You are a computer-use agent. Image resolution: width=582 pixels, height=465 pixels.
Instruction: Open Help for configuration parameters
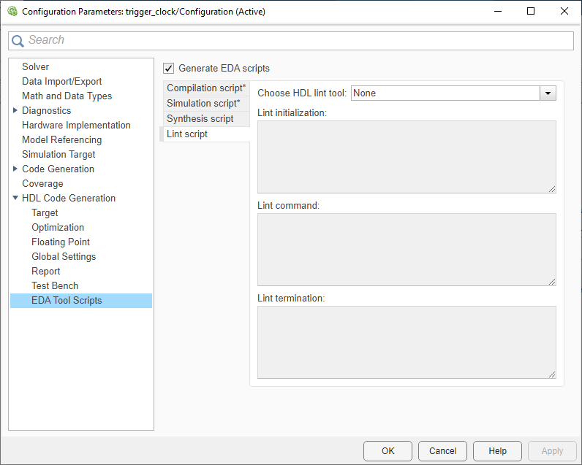pyautogui.click(x=497, y=451)
